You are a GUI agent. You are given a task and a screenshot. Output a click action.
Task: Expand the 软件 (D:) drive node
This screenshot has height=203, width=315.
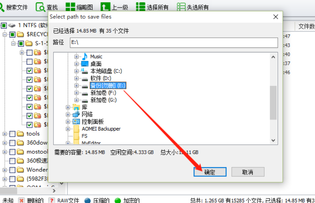coord(76,78)
